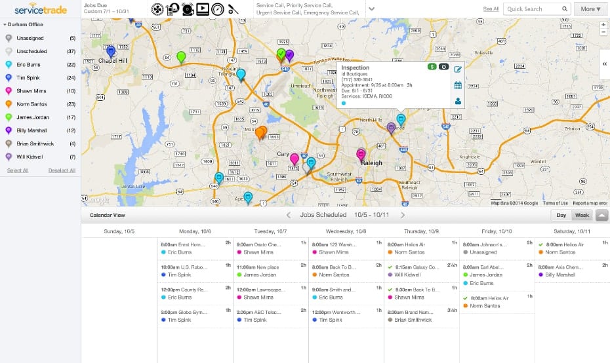The width and height of the screenshot is (610, 363).
Task: Zoom in on the map
Action: [x=603, y=25]
